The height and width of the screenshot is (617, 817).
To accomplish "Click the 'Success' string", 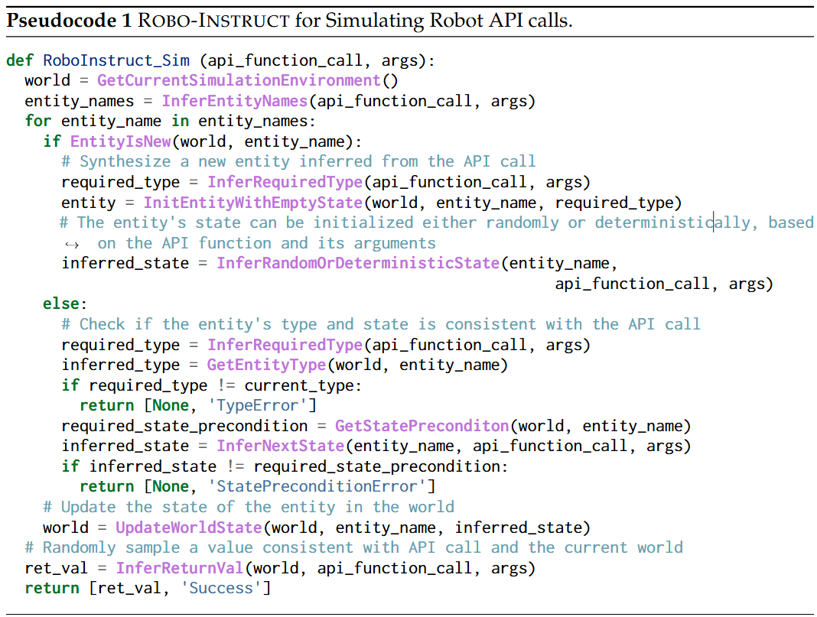I will 220,589.
